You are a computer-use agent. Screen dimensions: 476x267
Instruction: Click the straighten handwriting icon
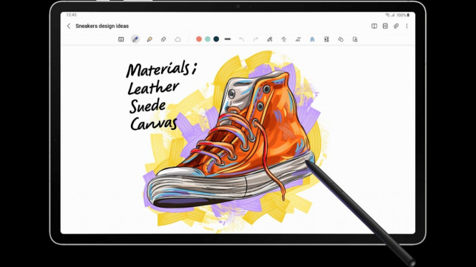(284, 39)
